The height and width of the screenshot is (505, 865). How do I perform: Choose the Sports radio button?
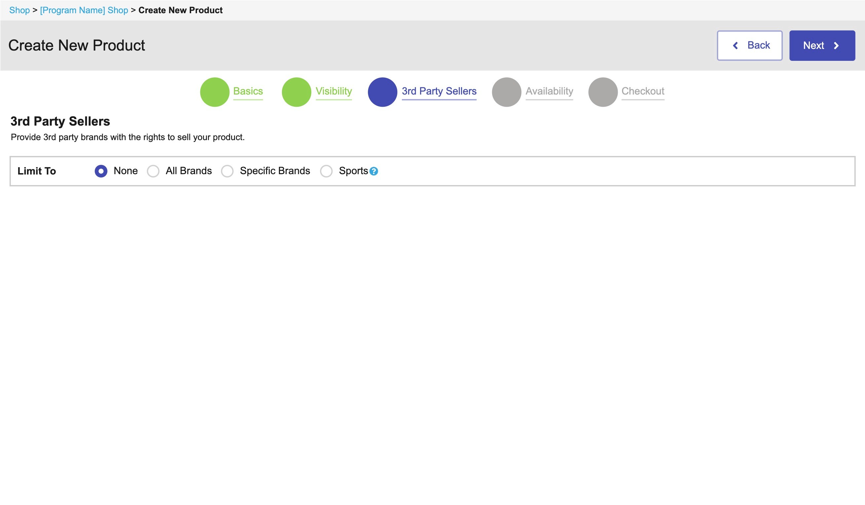coord(326,171)
